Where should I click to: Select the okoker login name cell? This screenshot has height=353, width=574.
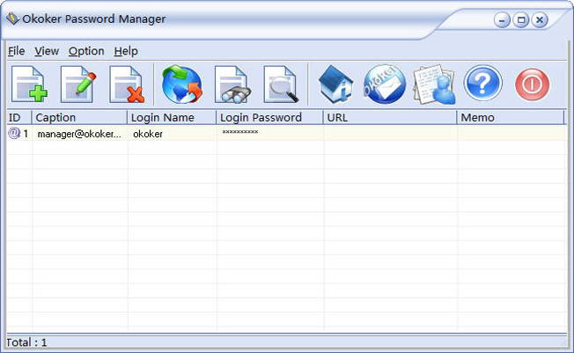pyautogui.click(x=172, y=134)
